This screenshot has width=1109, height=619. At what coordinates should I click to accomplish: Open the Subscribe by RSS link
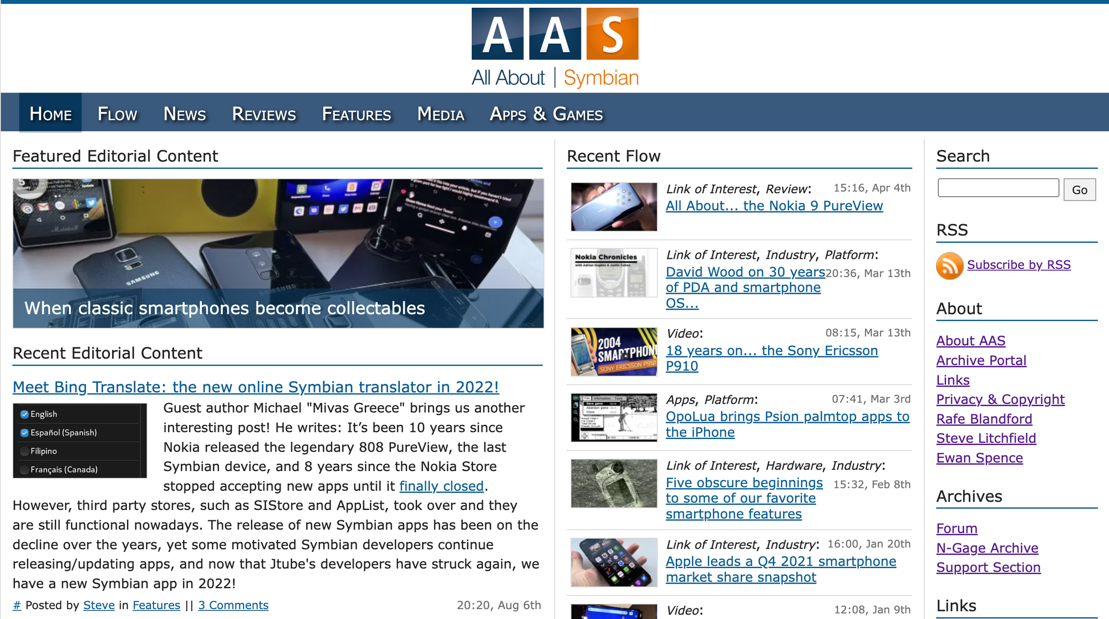[x=1019, y=264]
